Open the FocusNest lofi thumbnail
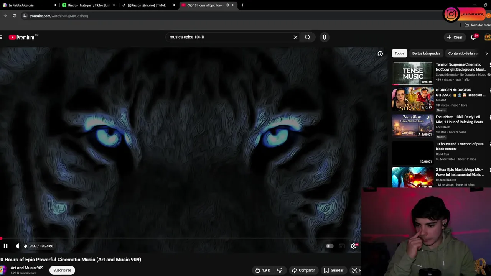This screenshot has width=491, height=276. click(413, 125)
